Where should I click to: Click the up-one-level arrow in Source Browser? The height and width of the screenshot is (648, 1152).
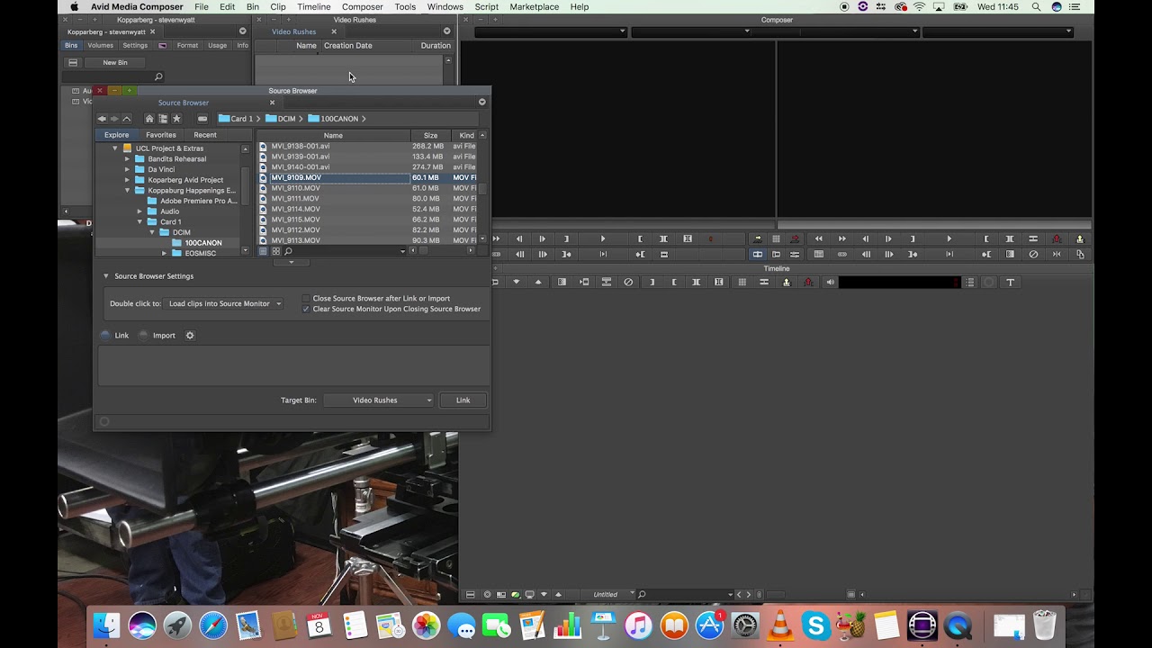pos(127,119)
